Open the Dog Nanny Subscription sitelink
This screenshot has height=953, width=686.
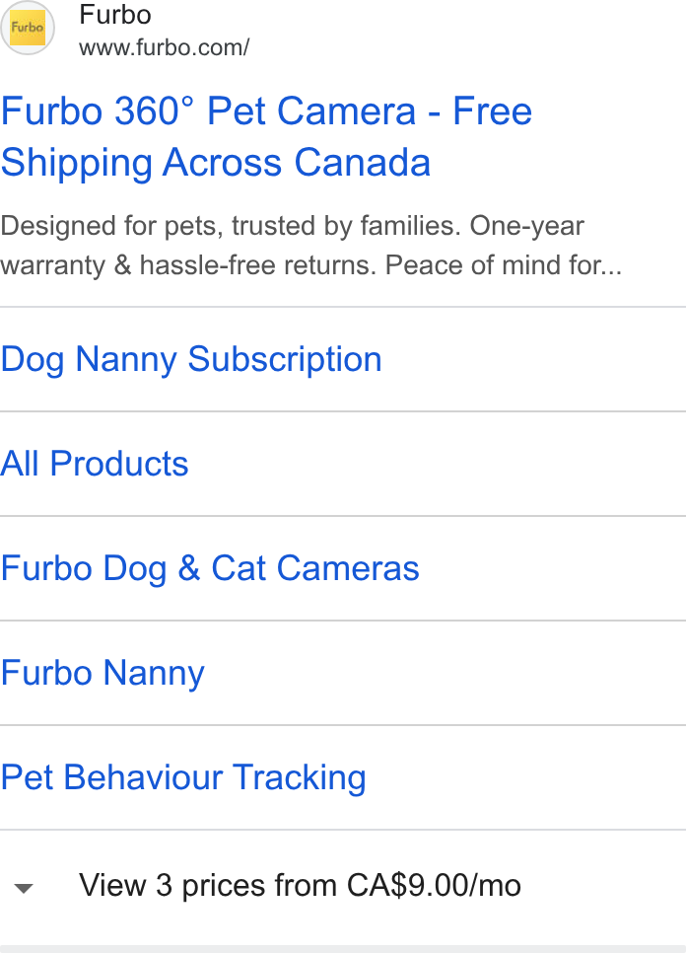[191, 359]
